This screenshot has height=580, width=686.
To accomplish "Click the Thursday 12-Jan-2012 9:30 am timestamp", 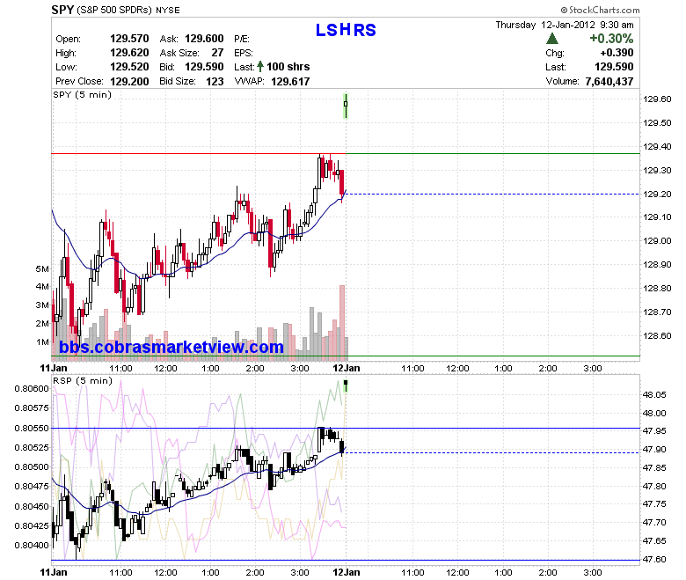I will click(x=565, y=25).
